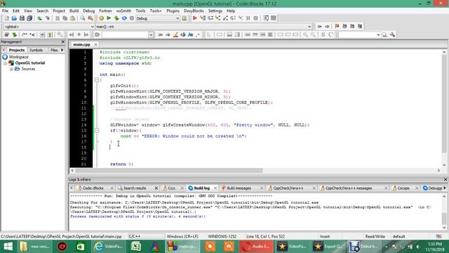Viewport: 449px width, 253px height.
Task: Click the Jump back arrow icon
Action: (x=320, y=26)
